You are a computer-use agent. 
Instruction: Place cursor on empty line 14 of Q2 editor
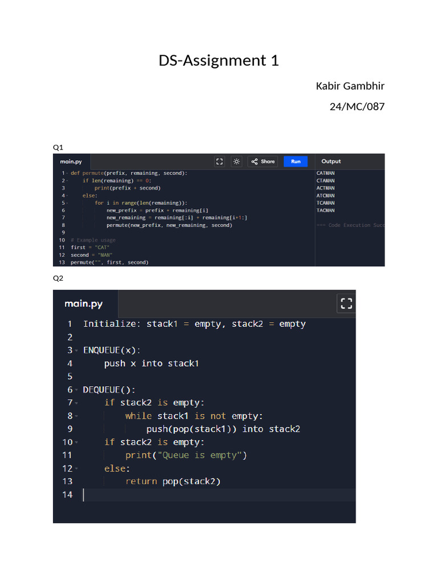(219, 495)
